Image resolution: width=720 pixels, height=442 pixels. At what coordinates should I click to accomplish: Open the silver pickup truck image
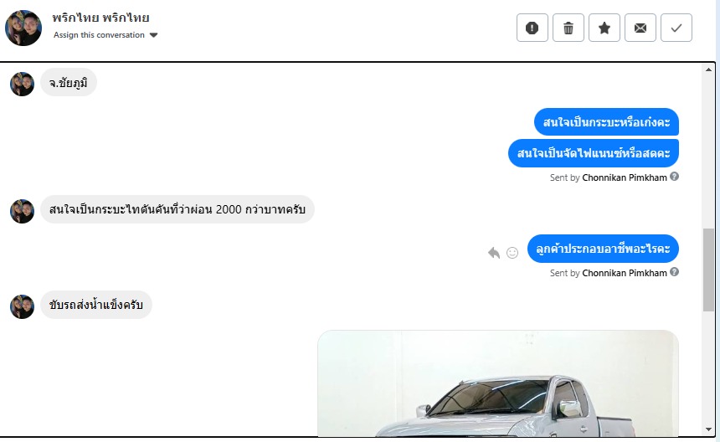point(498,383)
